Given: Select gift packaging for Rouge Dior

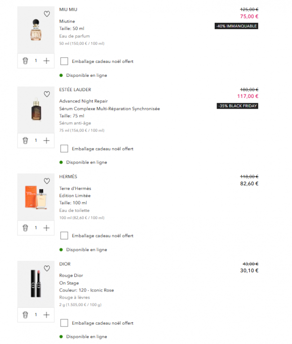Looking at the screenshot, I should [x=64, y=323].
